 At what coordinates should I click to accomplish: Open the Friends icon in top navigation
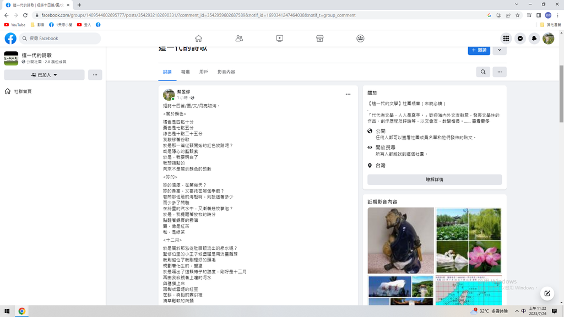239,39
